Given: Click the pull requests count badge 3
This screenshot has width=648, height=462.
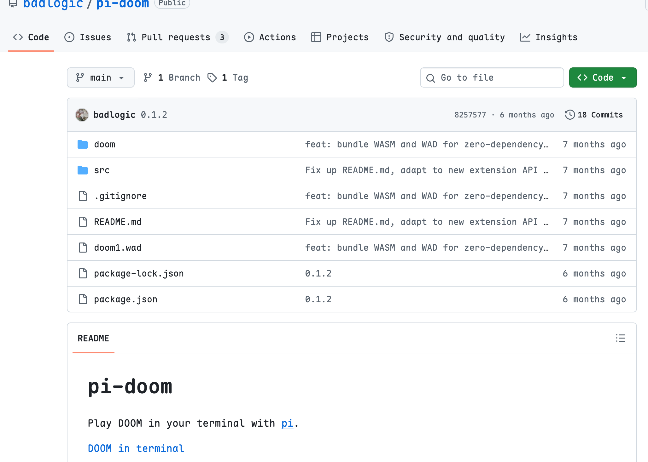Looking at the screenshot, I should click(222, 37).
